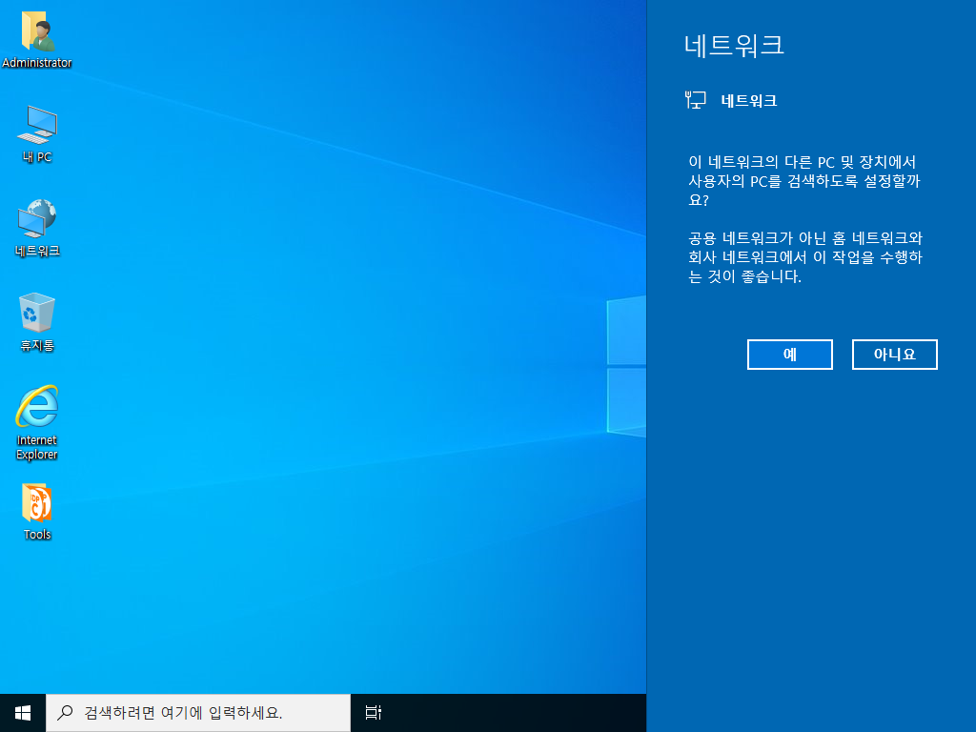976x732 pixels.
Task: Open the Tools folder icon
Action: click(x=37, y=512)
